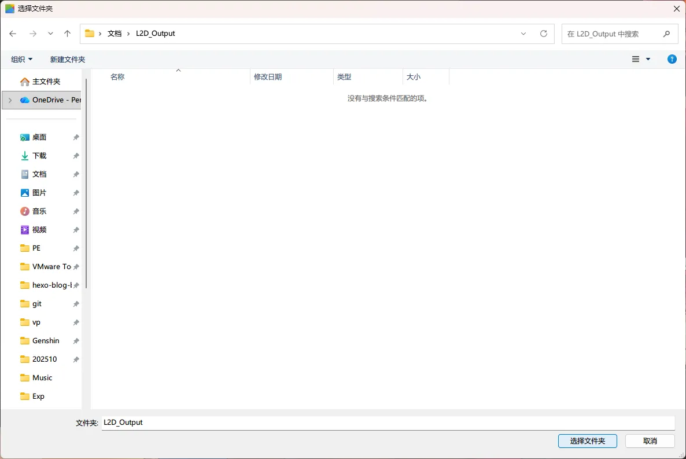686x459 pixels.
Task: Click 新建文件夹 to create folder
Action: (68, 59)
